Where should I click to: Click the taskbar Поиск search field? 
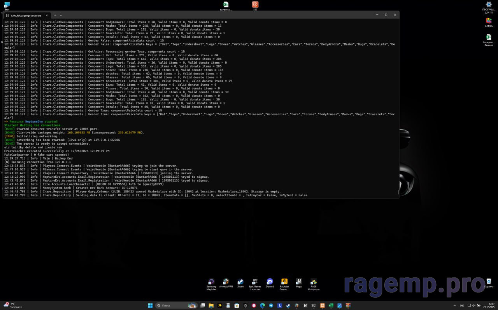[172, 306]
